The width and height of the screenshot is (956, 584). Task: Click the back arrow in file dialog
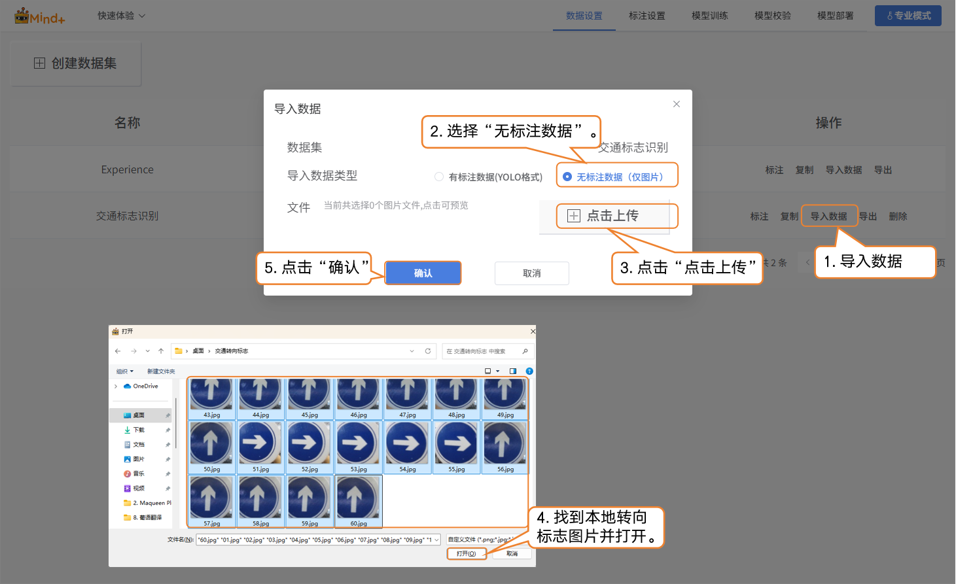pyautogui.click(x=118, y=351)
